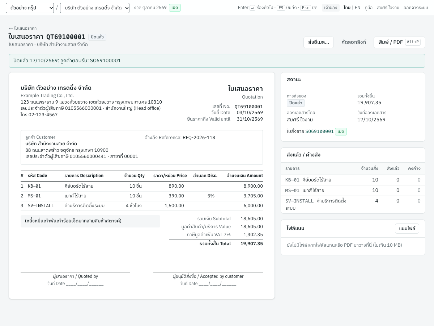Viewport: 434px width, 326px height.
Task: Click the จำนวนสั่ง column header
Action: [x=369, y=168]
